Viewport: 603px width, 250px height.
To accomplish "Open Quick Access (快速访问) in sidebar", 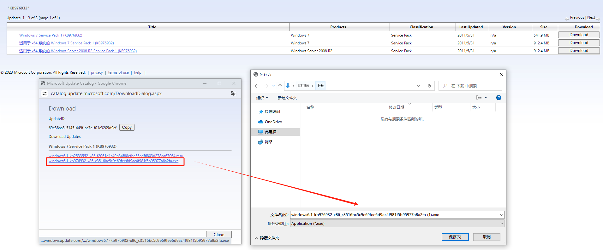I will click(x=272, y=112).
